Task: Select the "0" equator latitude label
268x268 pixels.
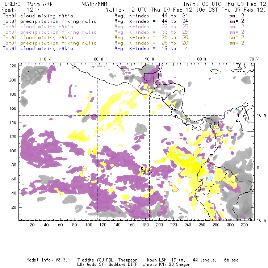Action: click(258, 168)
